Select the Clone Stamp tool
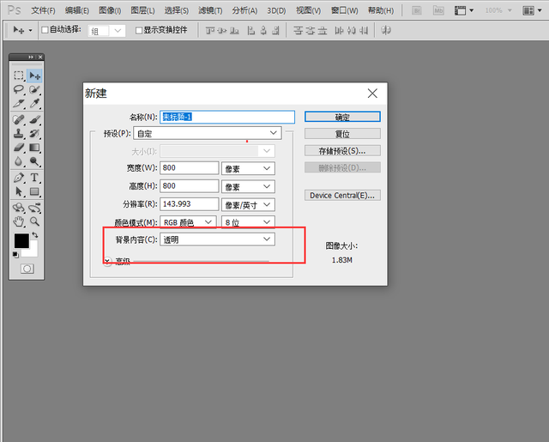549x442 pixels. click(x=19, y=133)
